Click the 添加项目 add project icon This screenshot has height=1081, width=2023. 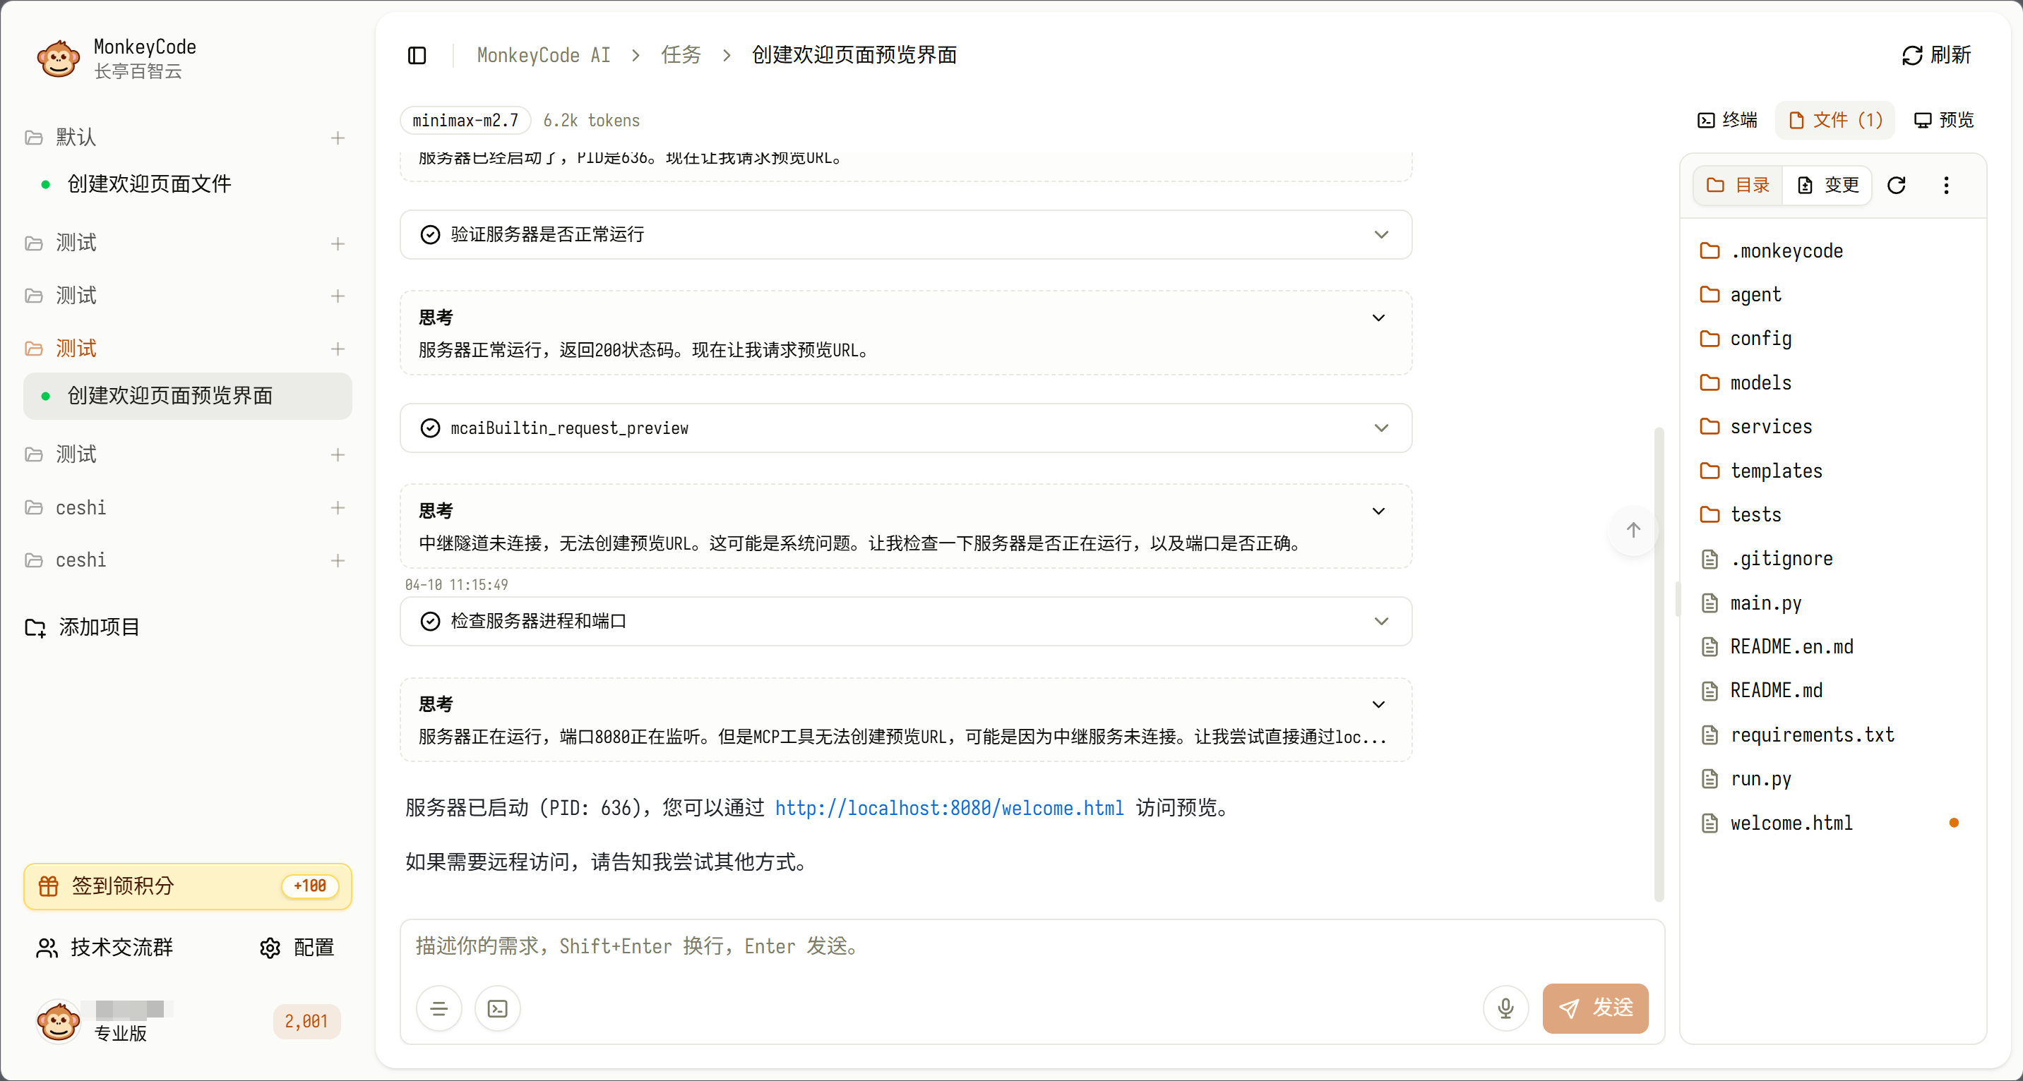[x=35, y=627]
